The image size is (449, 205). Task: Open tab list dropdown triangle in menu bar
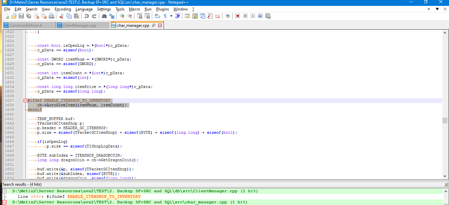pos(437,9)
